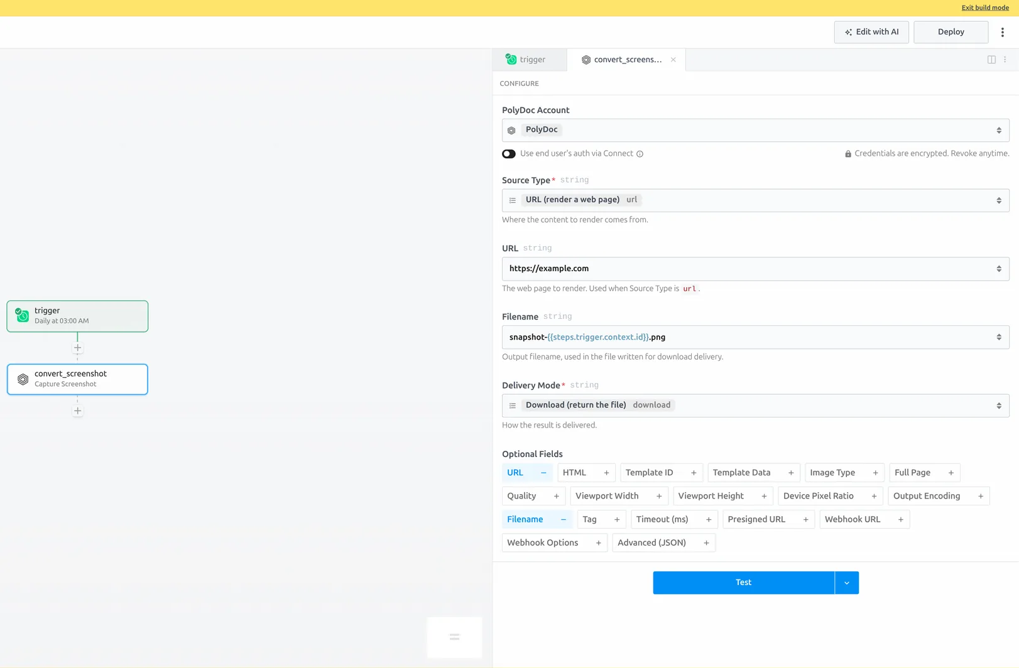Add the Full Page optional field
Viewport: 1019px width, 668px height.
point(951,473)
